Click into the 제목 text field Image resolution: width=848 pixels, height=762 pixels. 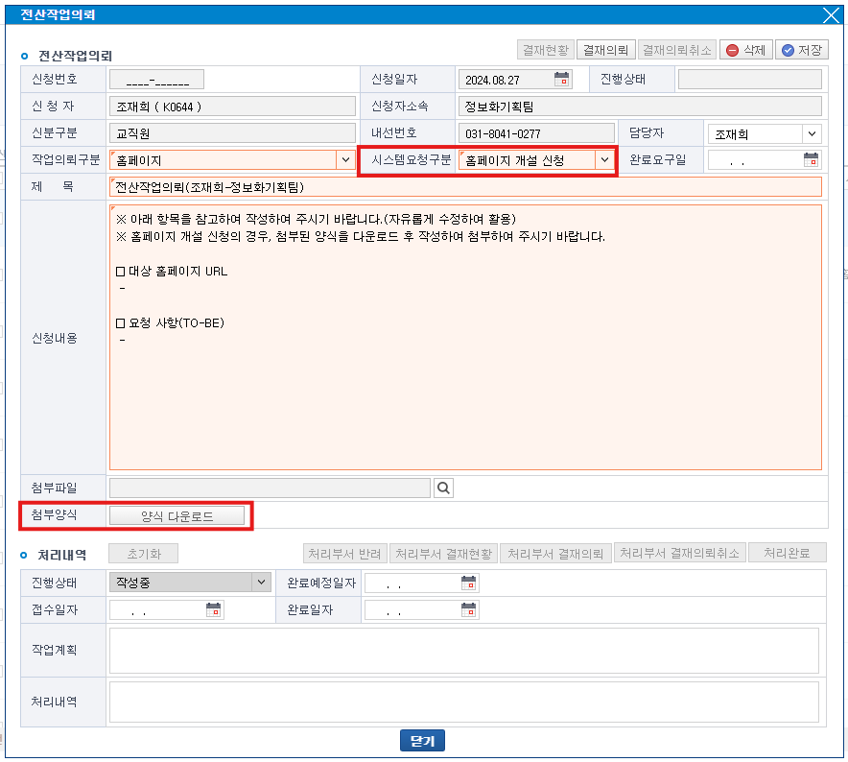pyautogui.click(x=465, y=187)
